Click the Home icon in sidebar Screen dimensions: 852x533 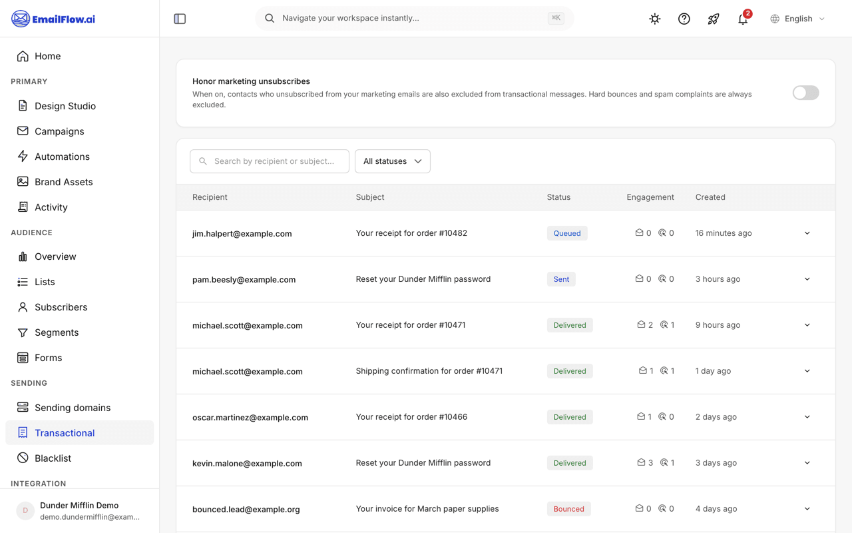pos(23,56)
